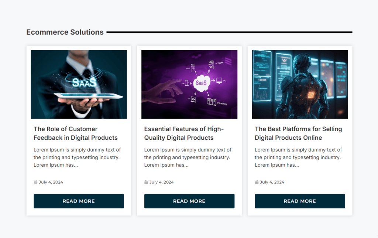The image size is (378, 238).
Task: Open 'The Role of Customer Feedback' article title
Action: (x=75, y=133)
